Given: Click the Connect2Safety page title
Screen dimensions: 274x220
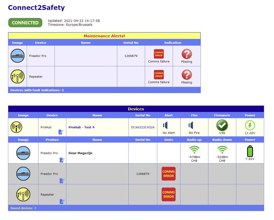Looking at the screenshot, I should click(36, 8).
